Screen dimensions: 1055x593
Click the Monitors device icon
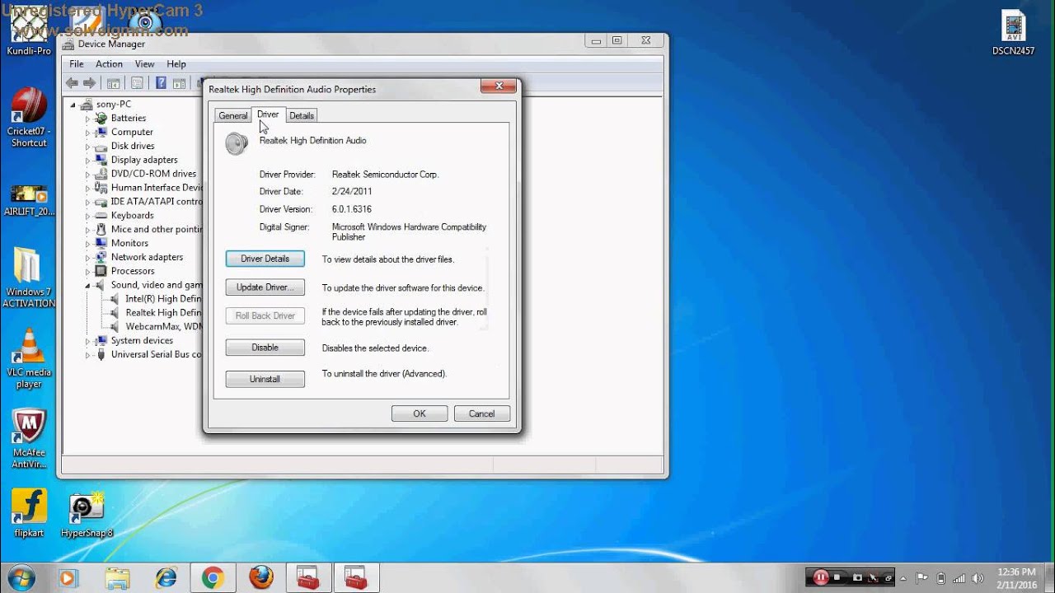[101, 243]
